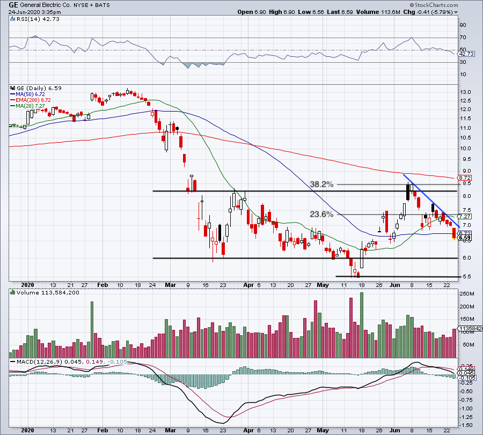Click the 38.2% Fibonacci retracement label
483x435 pixels.
[321, 185]
